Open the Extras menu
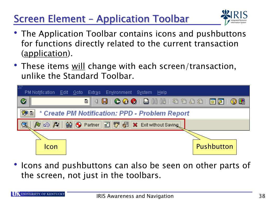The width and height of the screenshot is (268, 201). tap(94, 92)
